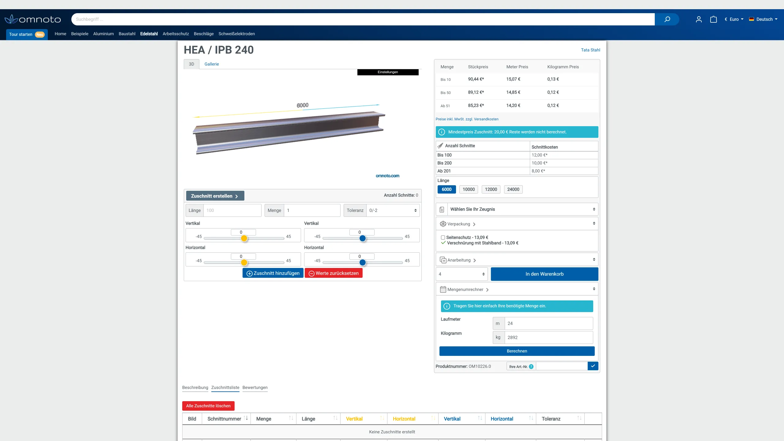The image size is (784, 441).
Task: Click the omnoto logo
Action: click(33, 19)
